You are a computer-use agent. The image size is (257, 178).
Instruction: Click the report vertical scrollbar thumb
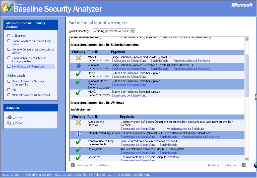246,76
